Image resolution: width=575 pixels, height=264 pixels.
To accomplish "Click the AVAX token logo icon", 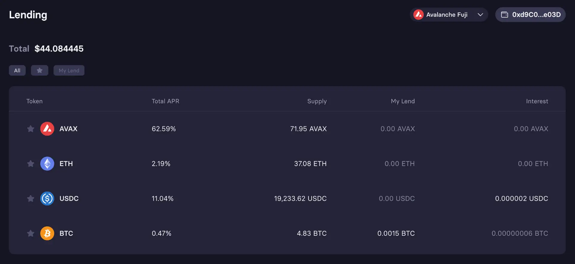I will 47,129.
